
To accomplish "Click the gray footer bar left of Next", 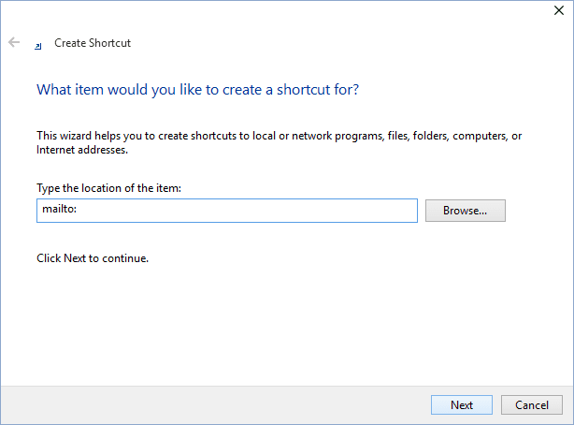I will point(215,404).
